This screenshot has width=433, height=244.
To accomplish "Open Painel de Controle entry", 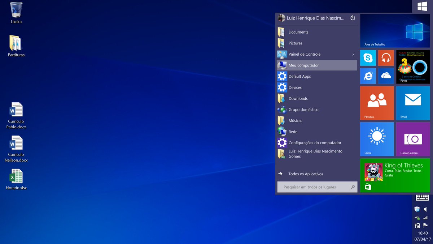I will (x=317, y=54).
